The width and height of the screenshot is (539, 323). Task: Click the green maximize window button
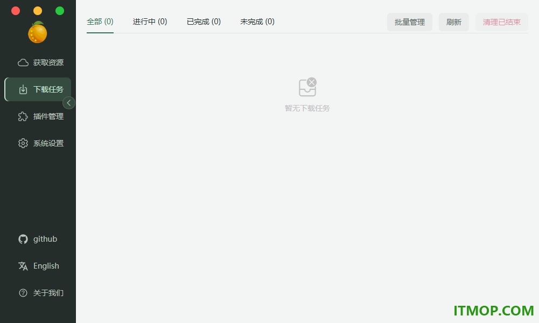pos(59,11)
